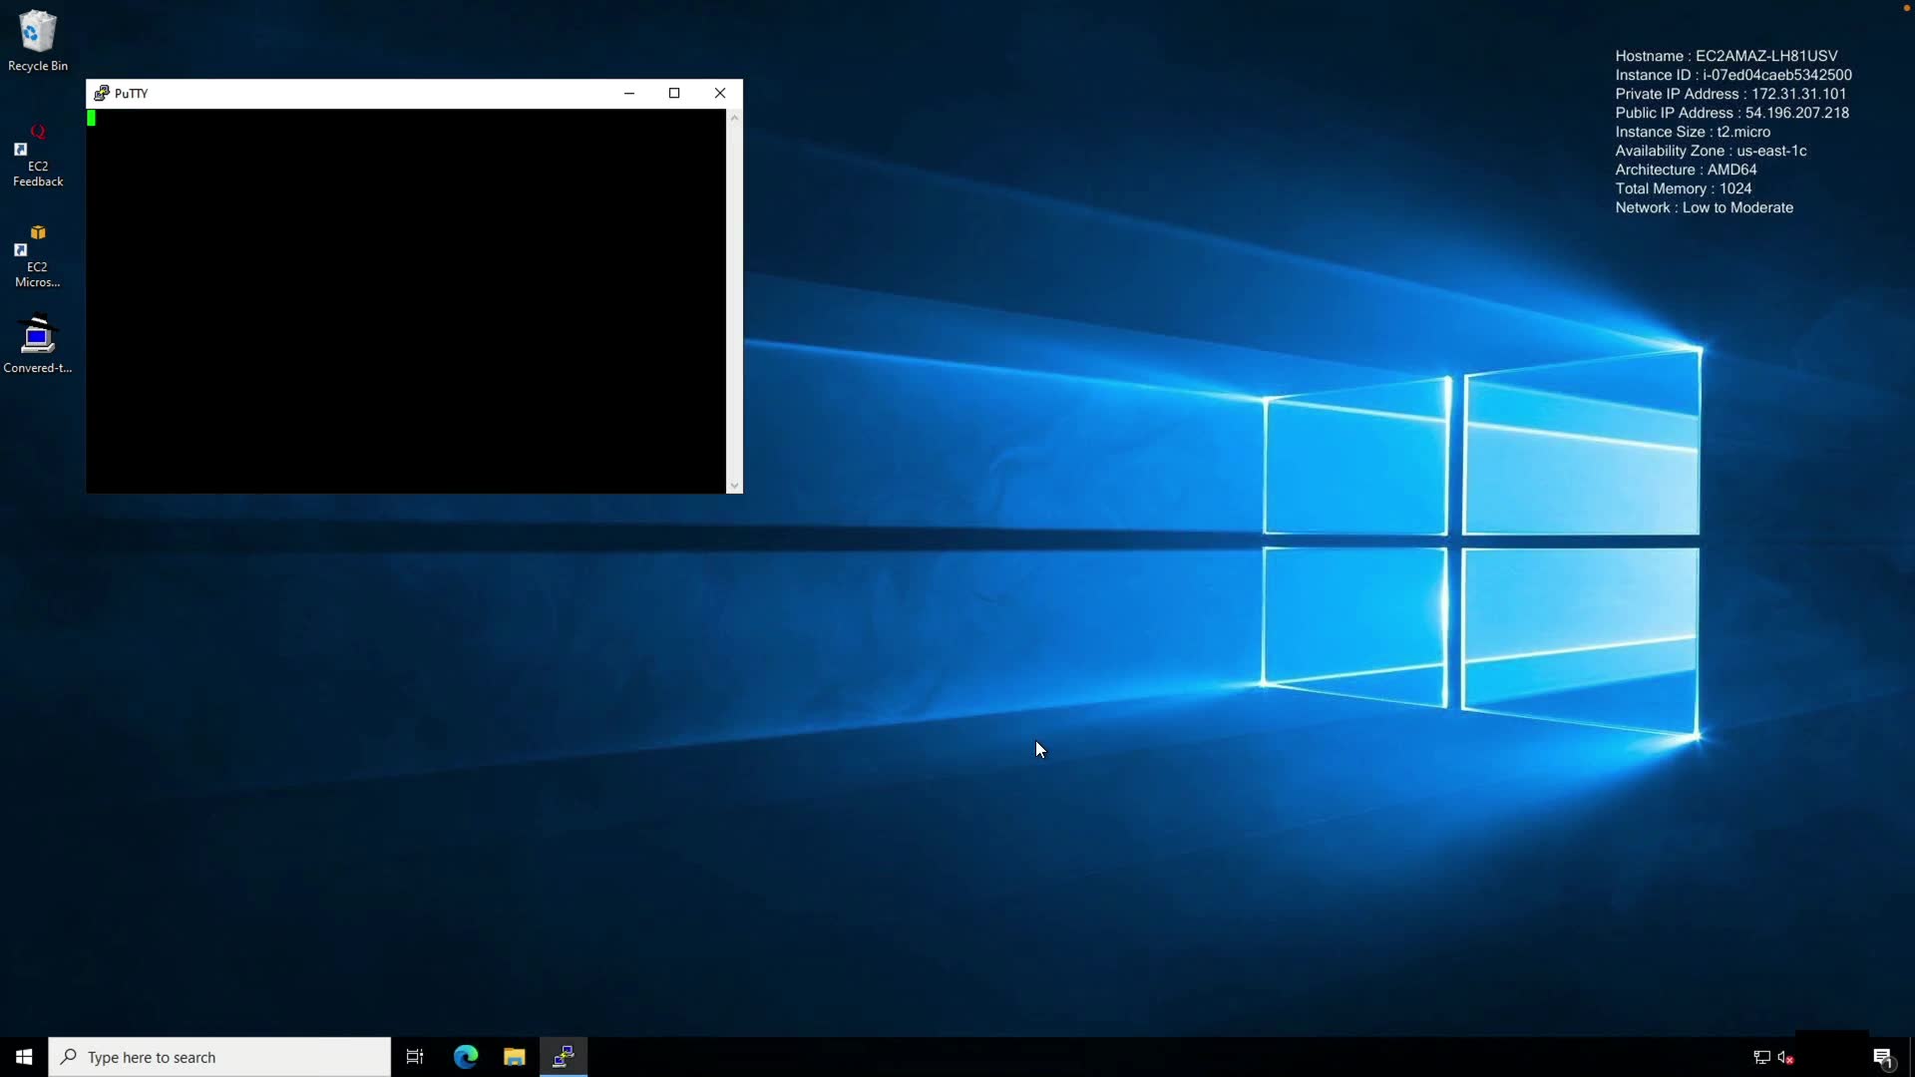Click the muted volume tray icon
The image size is (1915, 1077).
[x=1785, y=1057]
